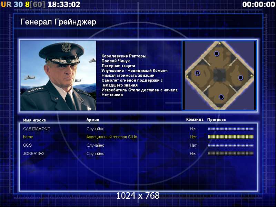Select the left start position numbered 2
The height and width of the screenshot is (207, 276).
click(x=197, y=73)
